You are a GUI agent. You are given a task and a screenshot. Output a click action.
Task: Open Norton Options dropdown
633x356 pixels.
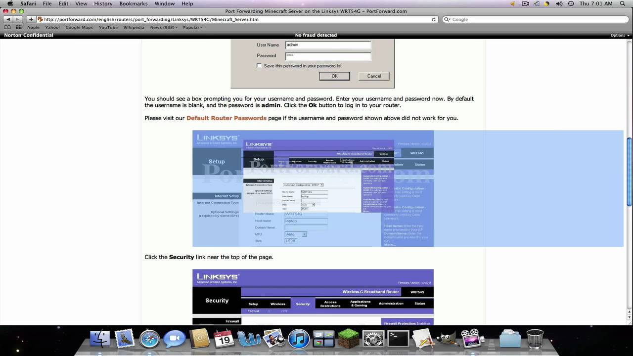pos(620,35)
